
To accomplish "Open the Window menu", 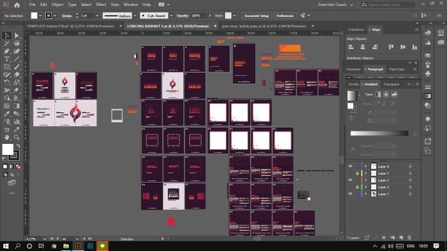I will 131,5.
